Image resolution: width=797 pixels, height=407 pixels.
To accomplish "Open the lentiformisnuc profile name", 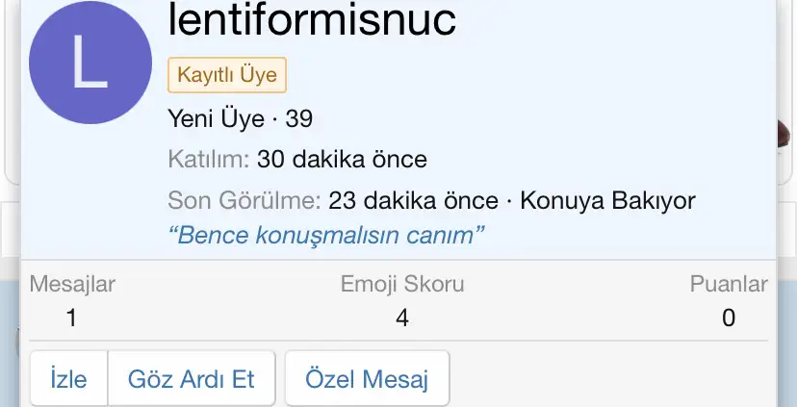I will point(312,19).
